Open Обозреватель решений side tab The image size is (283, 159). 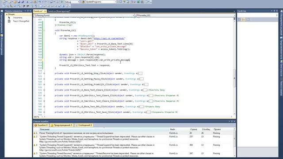coord(281,23)
